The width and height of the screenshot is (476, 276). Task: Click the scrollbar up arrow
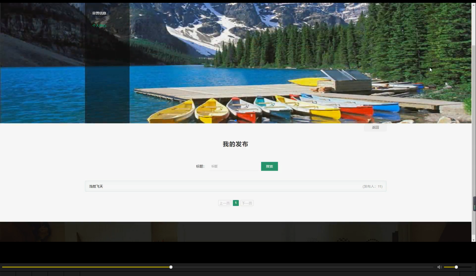[x=473, y=4]
